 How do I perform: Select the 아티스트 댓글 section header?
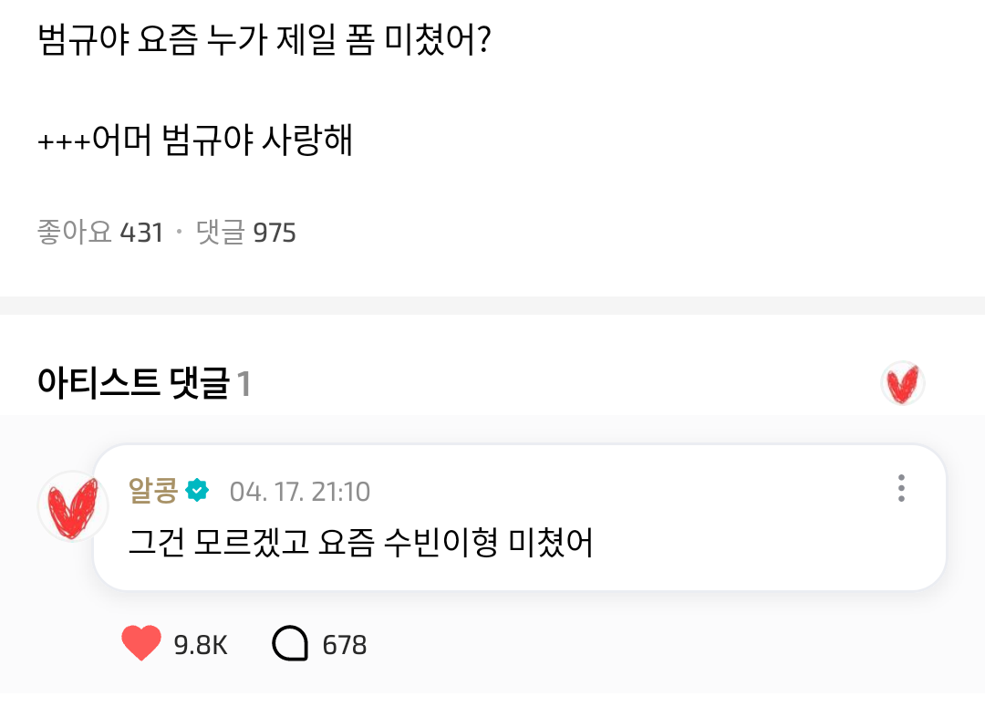[x=133, y=384]
